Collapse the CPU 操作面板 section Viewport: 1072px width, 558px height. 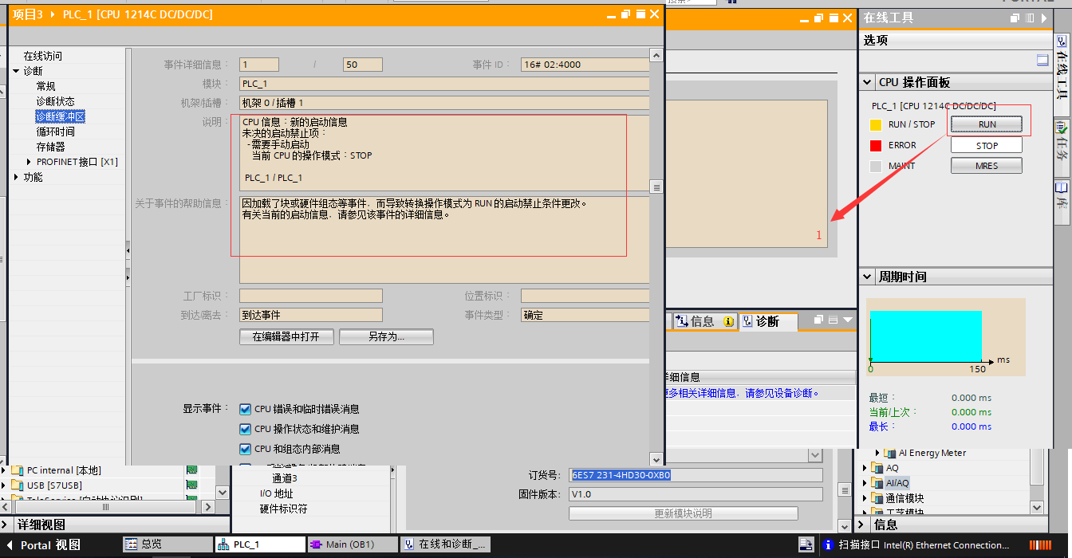pyautogui.click(x=868, y=82)
